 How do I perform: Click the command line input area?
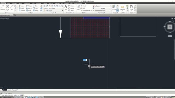87,95
